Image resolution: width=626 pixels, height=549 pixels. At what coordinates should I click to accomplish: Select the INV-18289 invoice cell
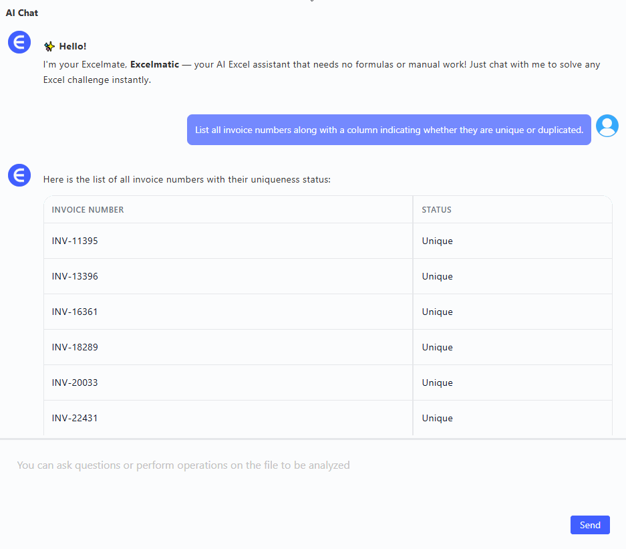point(75,347)
